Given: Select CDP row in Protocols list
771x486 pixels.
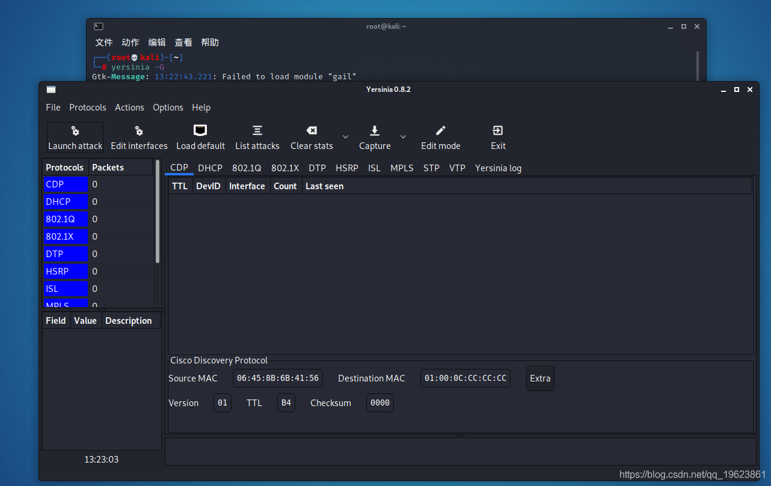Looking at the screenshot, I should click(x=98, y=184).
